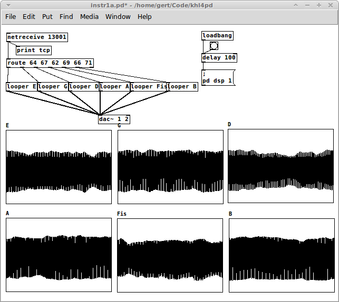This screenshot has width=339, height=302.
Task: Click the pd dsp 1 message box
Action: click(x=217, y=78)
